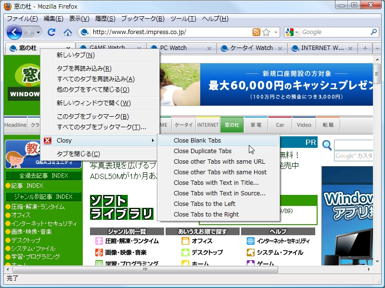Click the red Closy icon in the context menu
Screen dimensions: 385x288
pos(48,141)
